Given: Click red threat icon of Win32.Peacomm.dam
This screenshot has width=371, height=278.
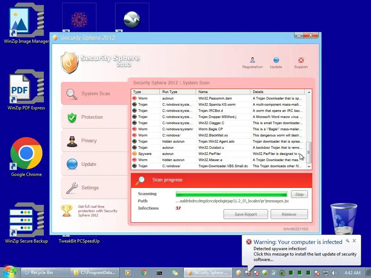Looking at the screenshot, I should click(x=134, y=98).
